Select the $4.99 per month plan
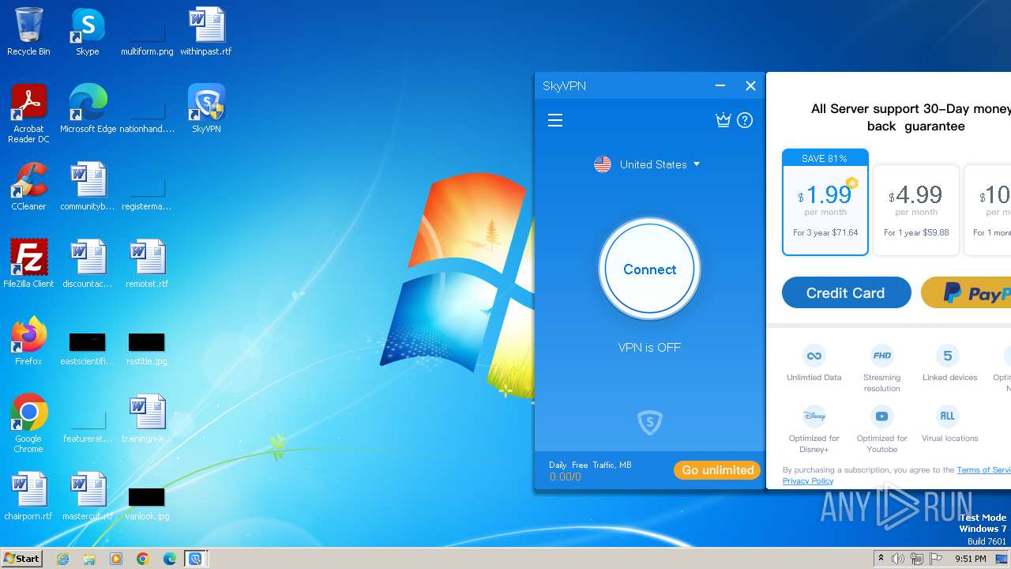 (916, 210)
